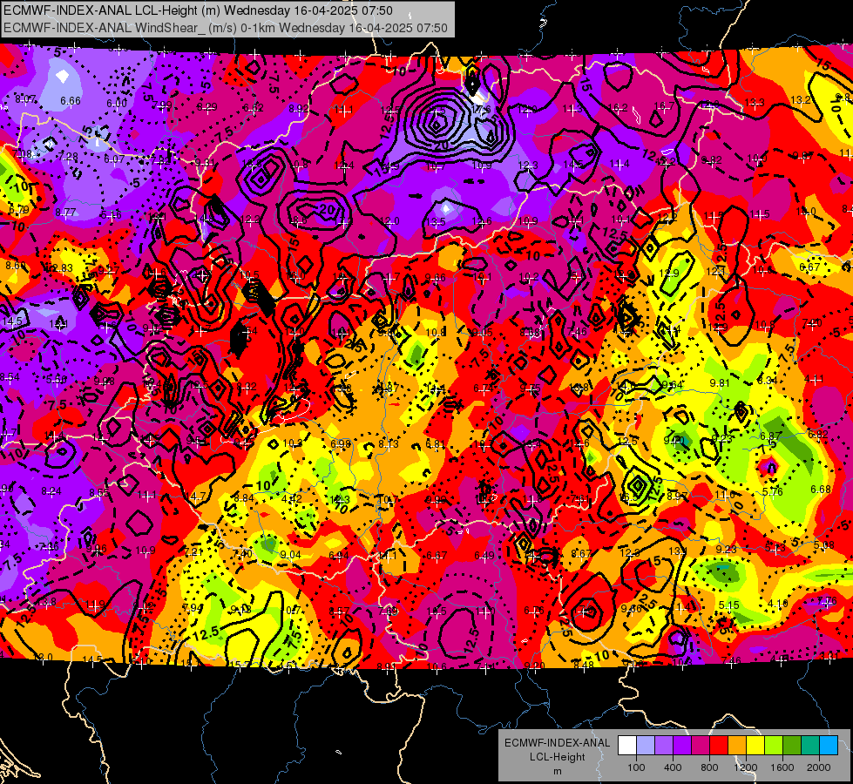The image size is (853, 784).
Task: Click the 100 label under legend
Action: (x=636, y=767)
